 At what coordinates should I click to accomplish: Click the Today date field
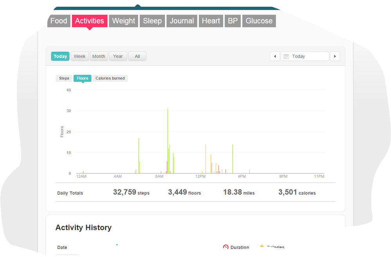point(305,56)
